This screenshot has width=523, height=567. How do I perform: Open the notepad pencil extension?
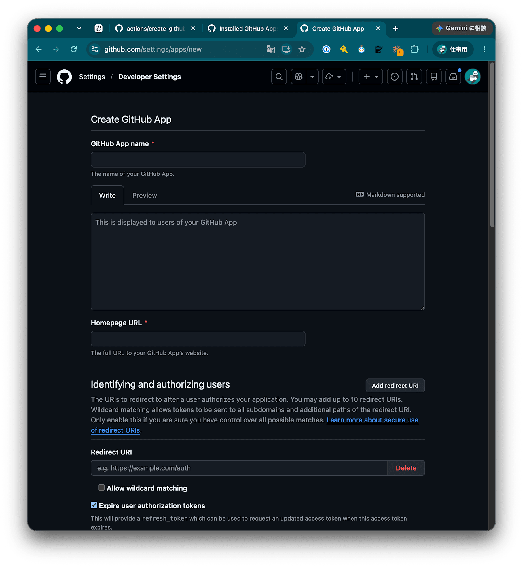[x=378, y=49]
